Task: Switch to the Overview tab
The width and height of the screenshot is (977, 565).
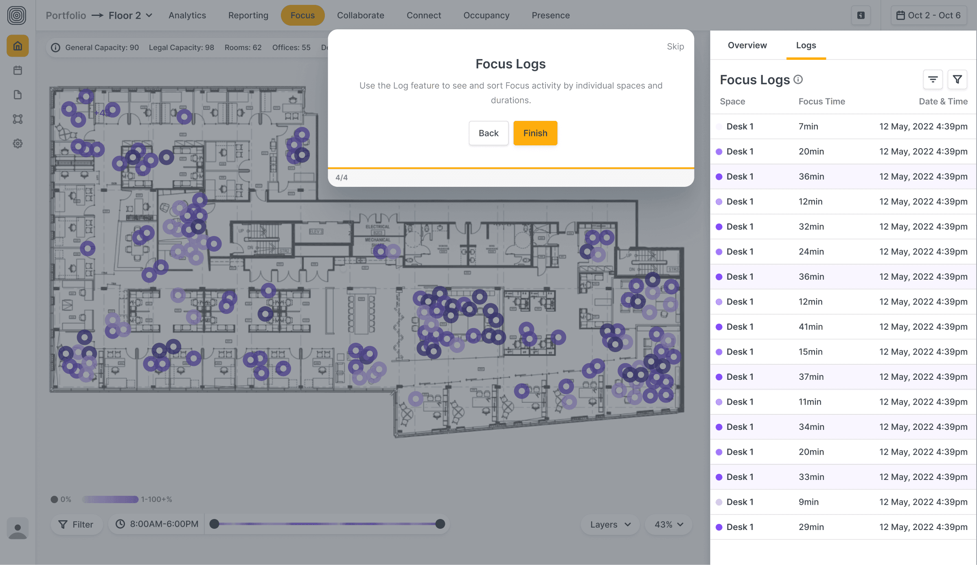Action: click(747, 45)
